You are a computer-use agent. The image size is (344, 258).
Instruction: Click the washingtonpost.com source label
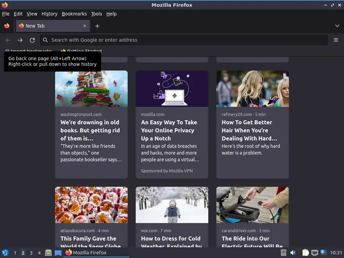(81, 114)
